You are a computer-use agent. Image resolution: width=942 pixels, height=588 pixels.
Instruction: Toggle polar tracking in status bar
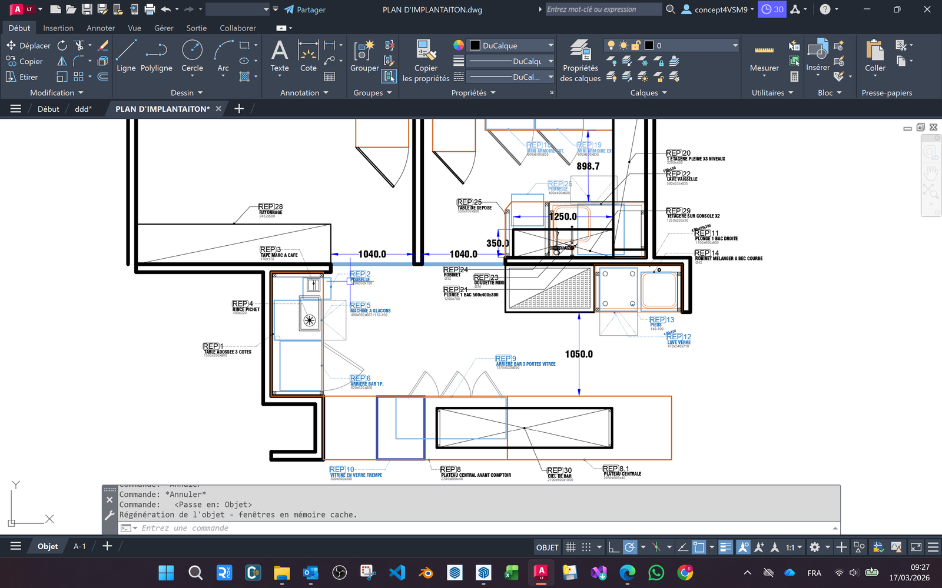tap(630, 547)
